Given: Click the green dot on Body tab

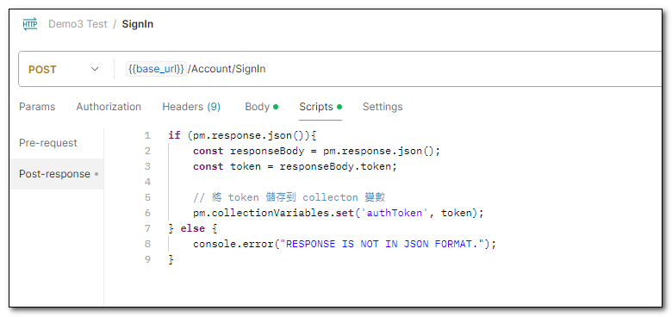Looking at the screenshot, I should pos(276,107).
